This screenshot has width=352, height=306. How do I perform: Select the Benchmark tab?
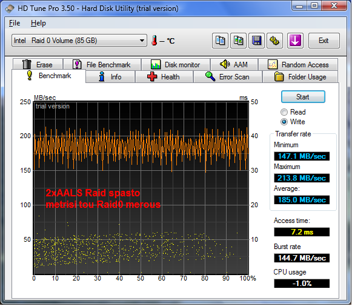pyautogui.click(x=48, y=76)
